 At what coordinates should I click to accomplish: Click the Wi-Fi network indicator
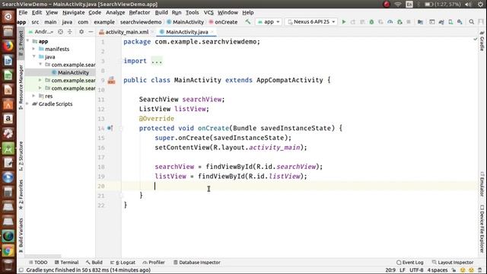click(398, 5)
